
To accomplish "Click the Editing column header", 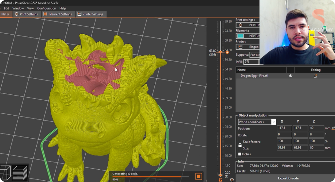I will click(x=316, y=70).
